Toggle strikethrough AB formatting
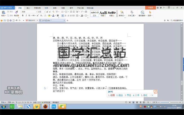This screenshot has height=115, width=184. [x=33, y=16]
